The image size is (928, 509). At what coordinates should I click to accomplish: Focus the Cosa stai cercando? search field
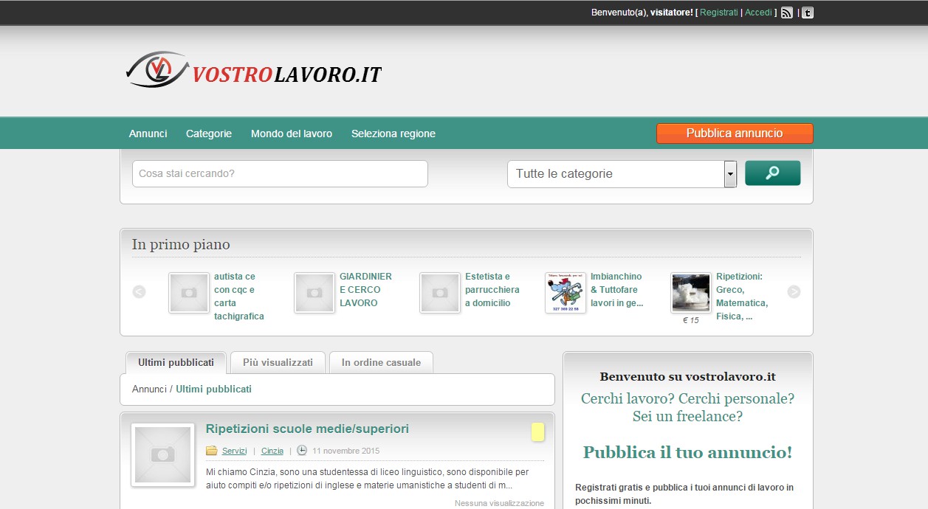tap(280, 174)
